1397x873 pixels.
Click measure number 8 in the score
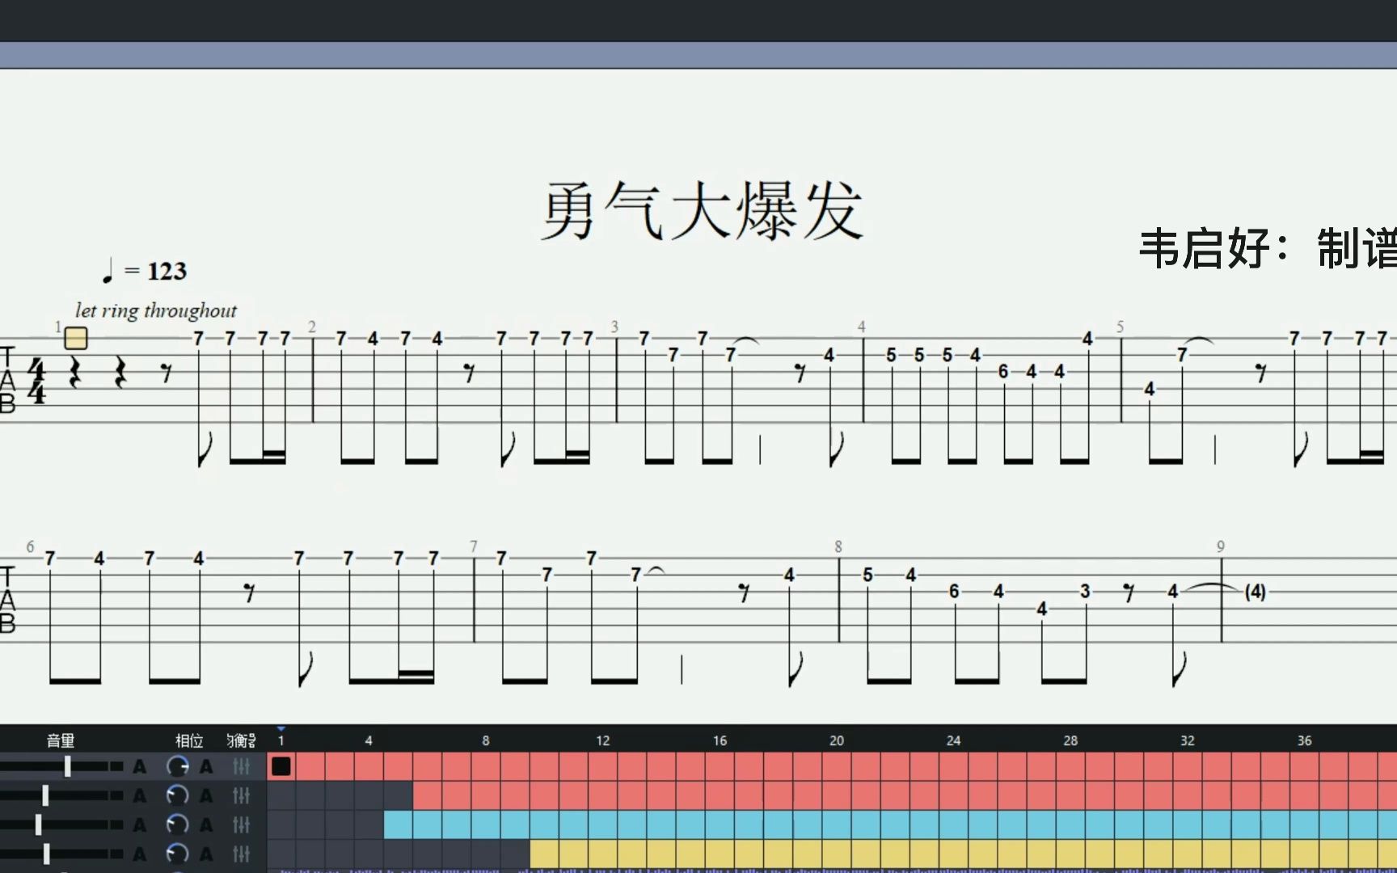[838, 546]
